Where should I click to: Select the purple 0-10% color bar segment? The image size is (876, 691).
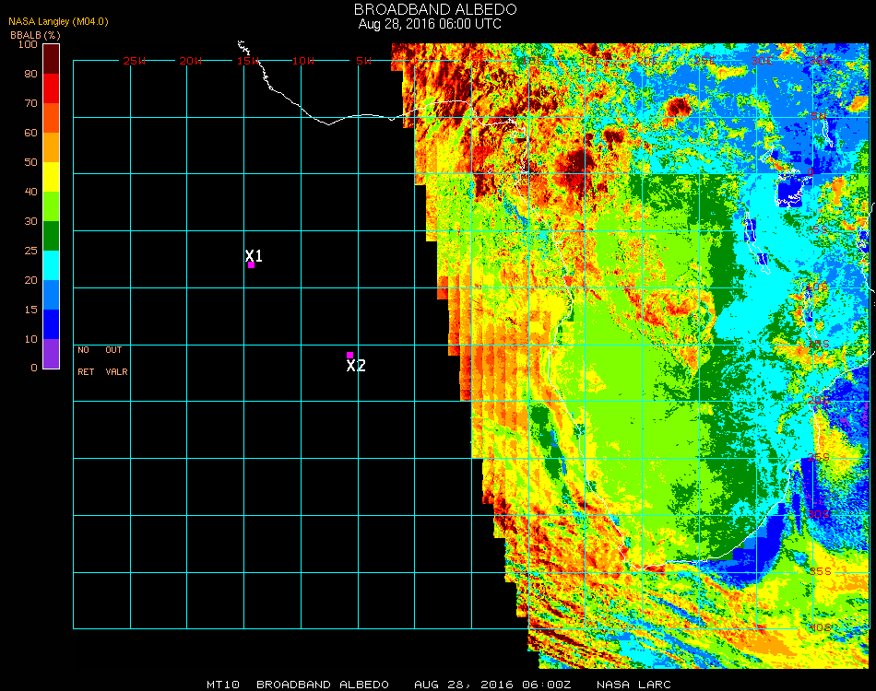pos(52,353)
